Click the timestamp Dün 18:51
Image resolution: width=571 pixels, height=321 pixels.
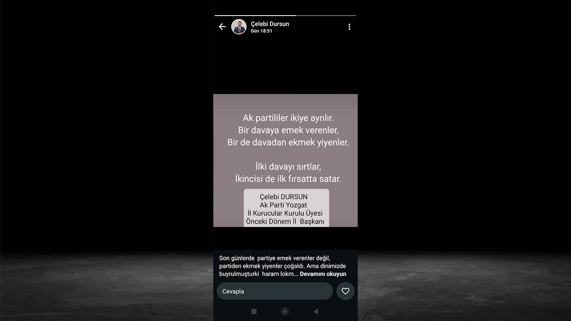coord(261,31)
